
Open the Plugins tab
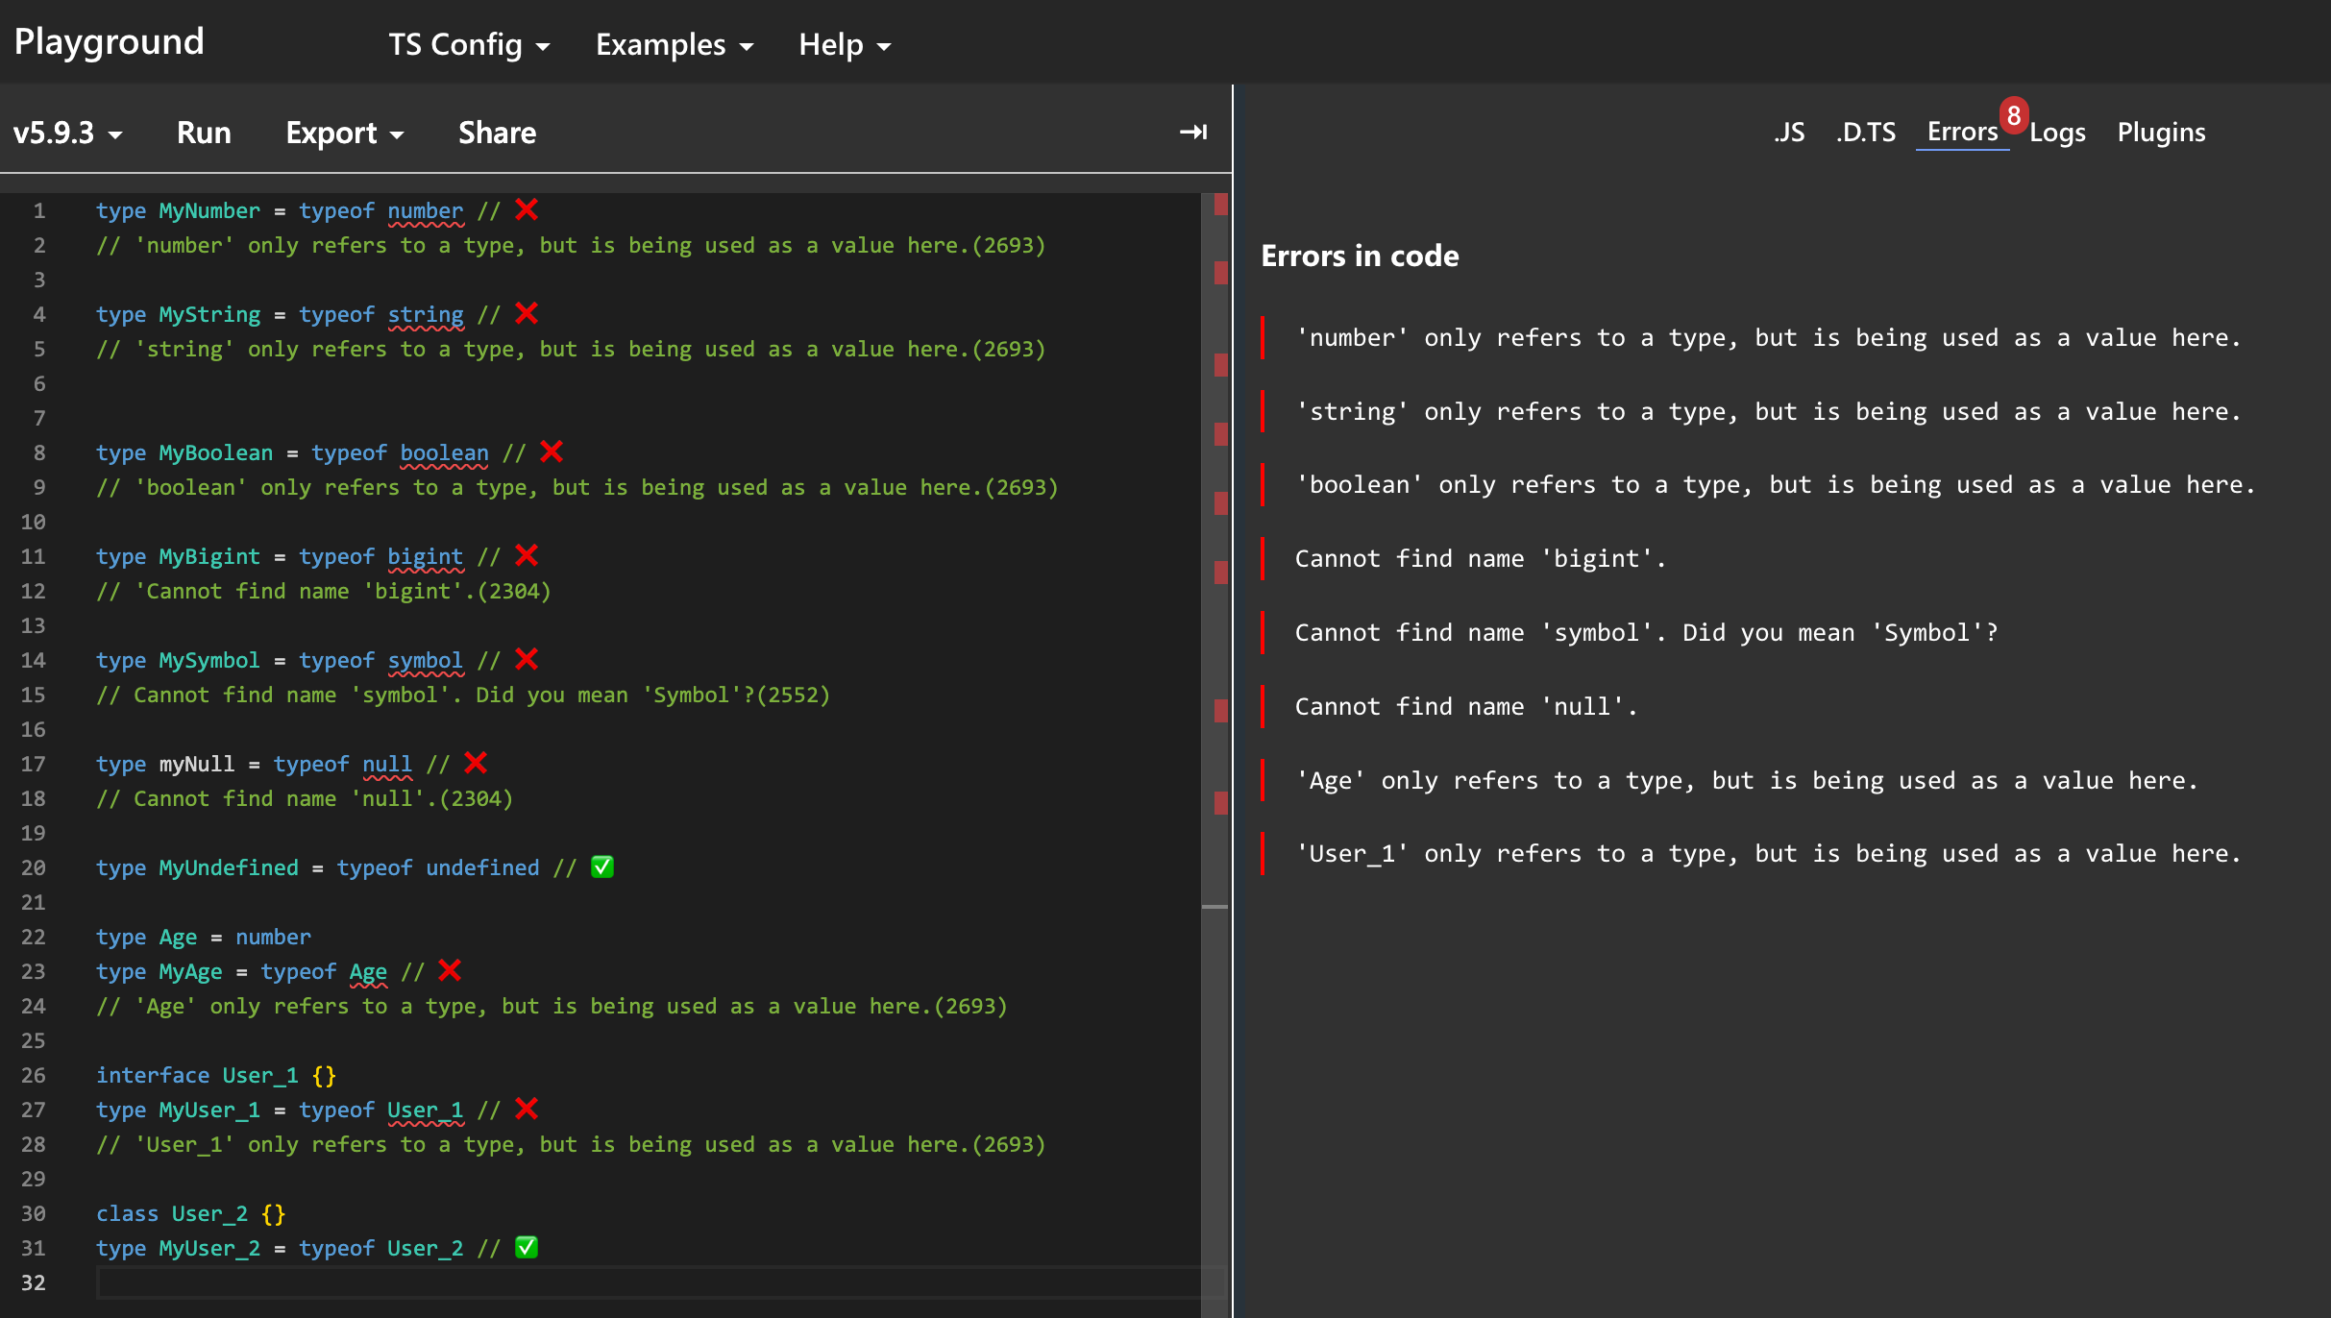[2161, 132]
